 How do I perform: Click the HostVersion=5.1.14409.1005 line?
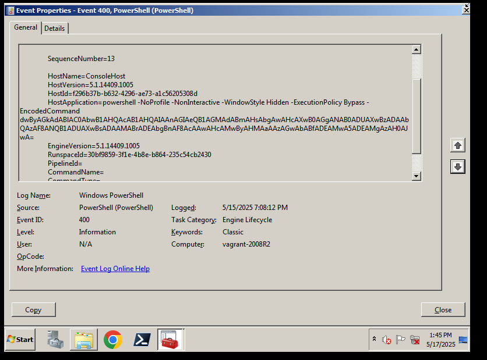click(x=90, y=85)
